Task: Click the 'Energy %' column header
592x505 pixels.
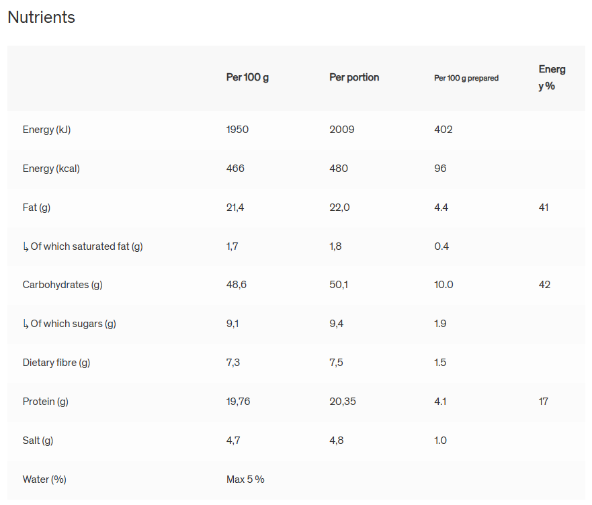Action: tap(552, 77)
